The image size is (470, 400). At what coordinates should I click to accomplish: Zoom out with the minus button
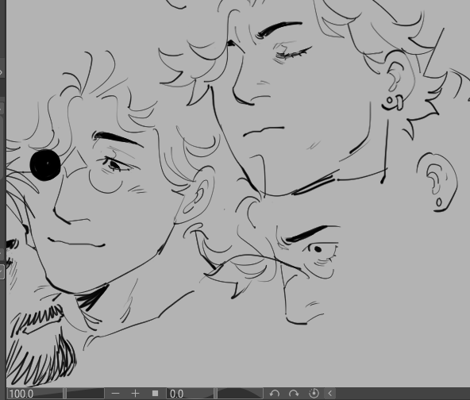pos(115,394)
